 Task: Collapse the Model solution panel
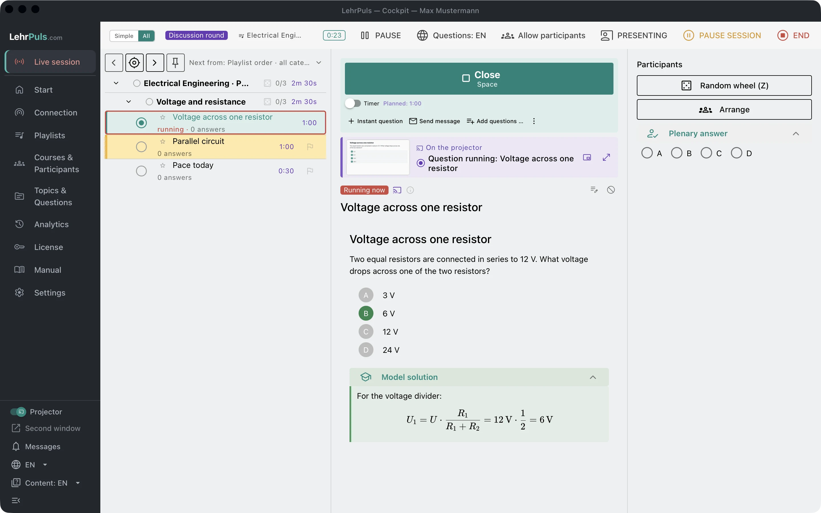pyautogui.click(x=593, y=377)
